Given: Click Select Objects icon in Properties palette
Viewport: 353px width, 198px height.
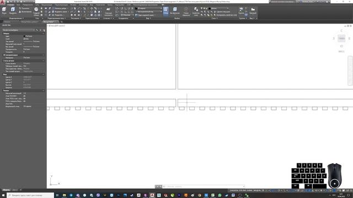Looking at the screenshot, I should (x=40, y=30).
